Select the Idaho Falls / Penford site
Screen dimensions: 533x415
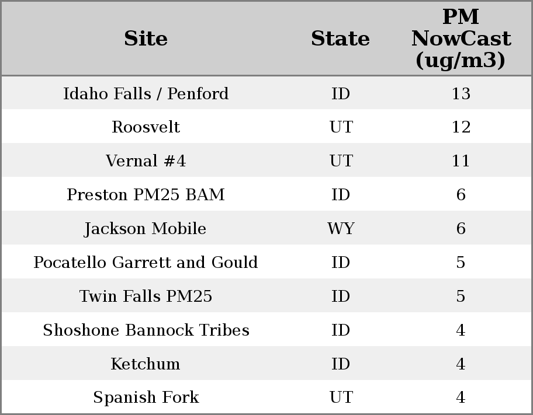point(146,94)
